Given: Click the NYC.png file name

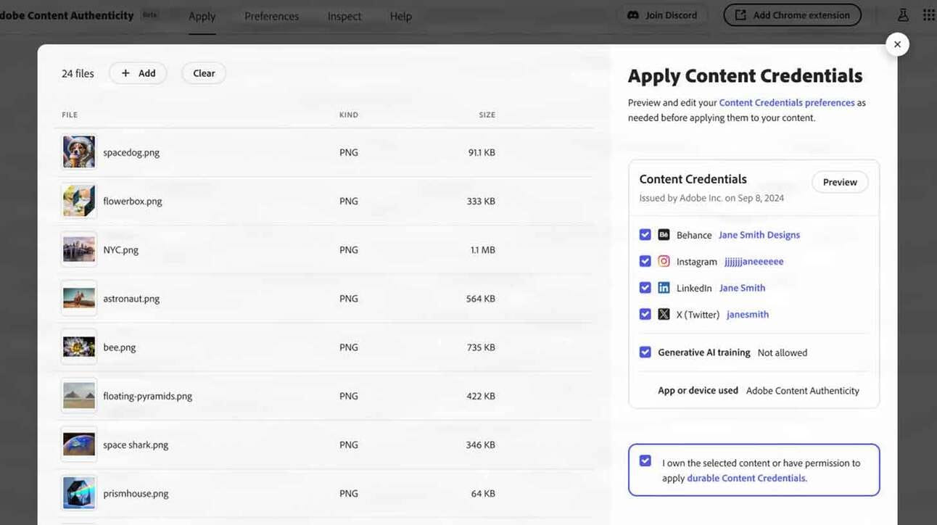Looking at the screenshot, I should pyautogui.click(x=120, y=249).
